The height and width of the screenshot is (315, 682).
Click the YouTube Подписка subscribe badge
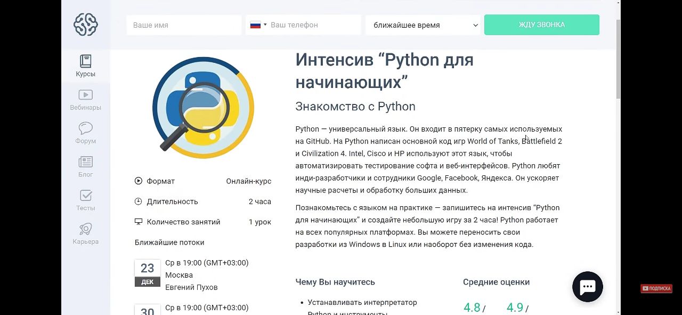pos(656,288)
